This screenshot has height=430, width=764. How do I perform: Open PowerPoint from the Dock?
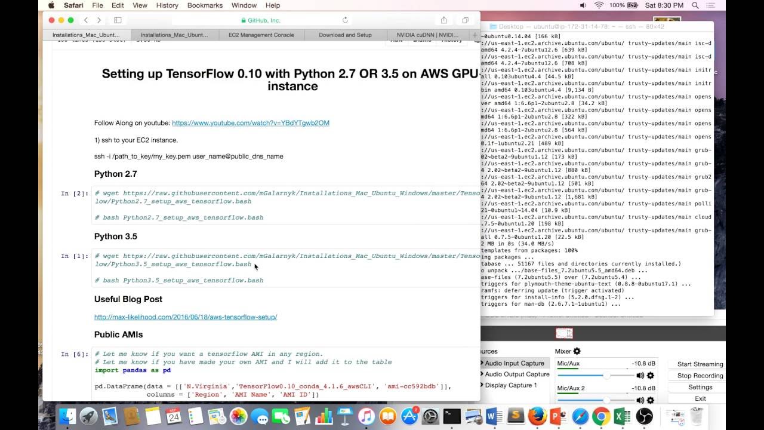pyautogui.click(x=559, y=416)
